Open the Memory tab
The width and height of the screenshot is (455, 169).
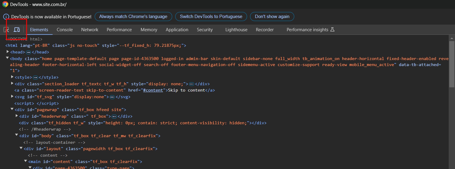click(149, 30)
